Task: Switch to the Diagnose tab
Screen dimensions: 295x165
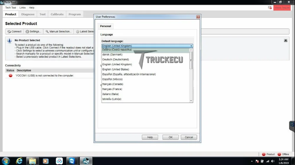Action: pos(28,14)
